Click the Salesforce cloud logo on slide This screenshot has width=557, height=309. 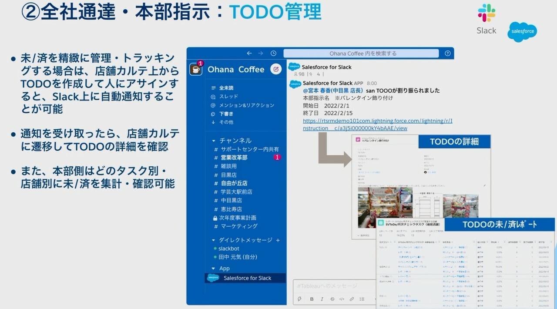(522, 32)
